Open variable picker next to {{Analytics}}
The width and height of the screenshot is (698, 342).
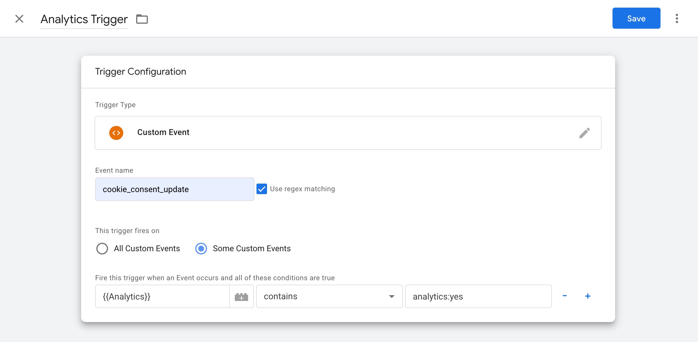[x=241, y=297]
